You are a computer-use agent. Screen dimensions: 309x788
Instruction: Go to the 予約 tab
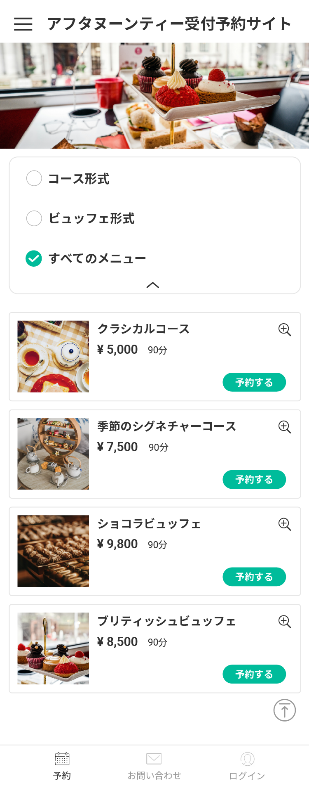(x=62, y=766)
